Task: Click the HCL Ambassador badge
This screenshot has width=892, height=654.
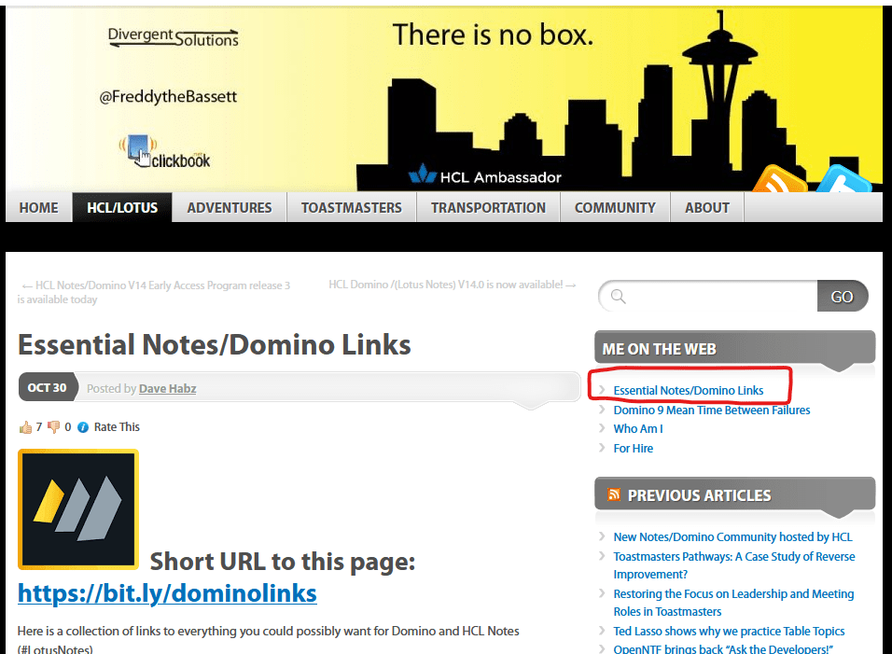Action: pyautogui.click(x=484, y=175)
